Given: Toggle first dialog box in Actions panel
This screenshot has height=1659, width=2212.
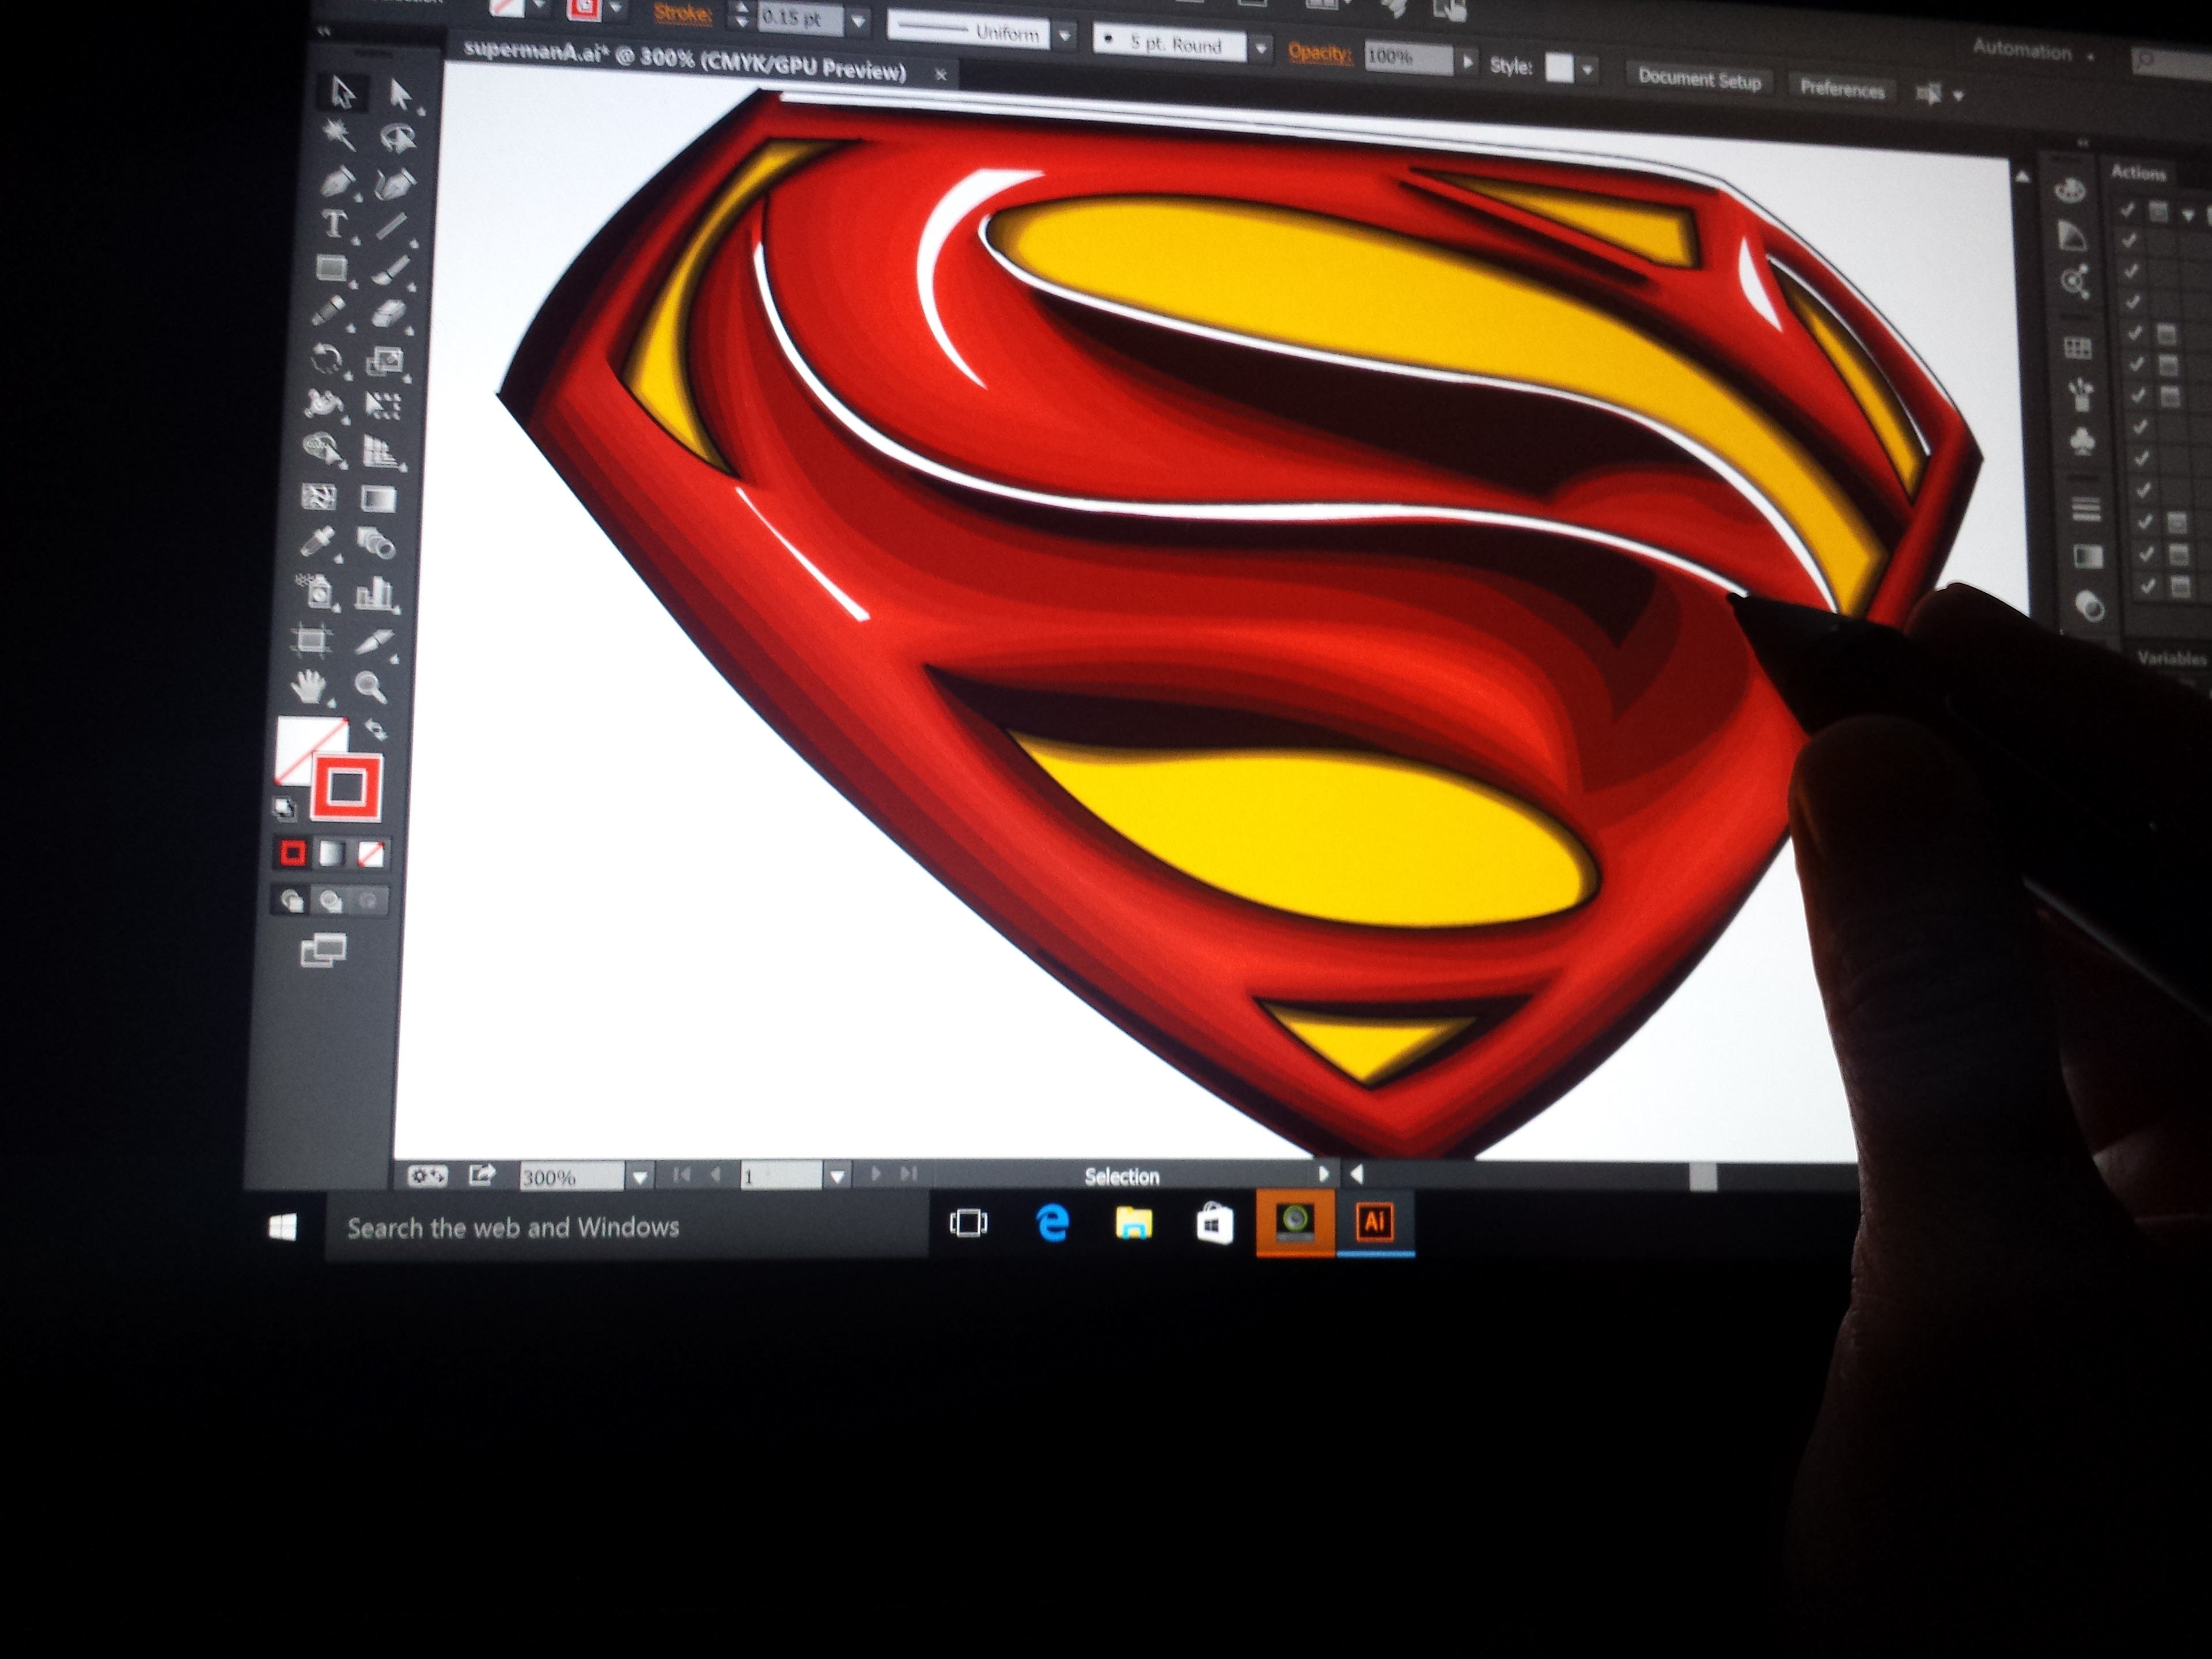Looking at the screenshot, I should point(2159,212).
